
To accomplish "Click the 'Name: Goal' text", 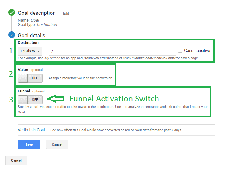I will [28, 20].
